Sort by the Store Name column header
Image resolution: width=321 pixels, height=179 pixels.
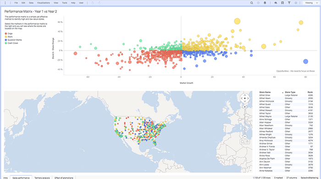[265, 92]
